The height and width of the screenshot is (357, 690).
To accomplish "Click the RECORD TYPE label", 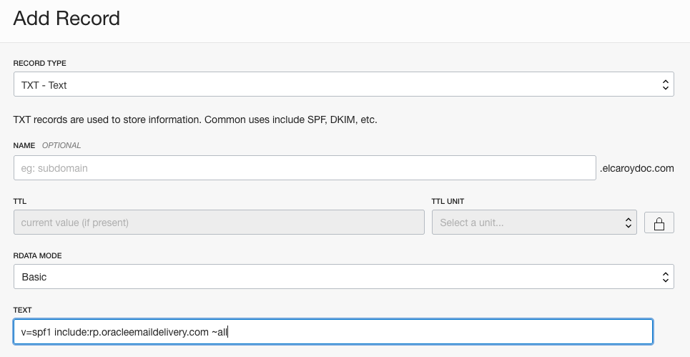I will coord(40,64).
